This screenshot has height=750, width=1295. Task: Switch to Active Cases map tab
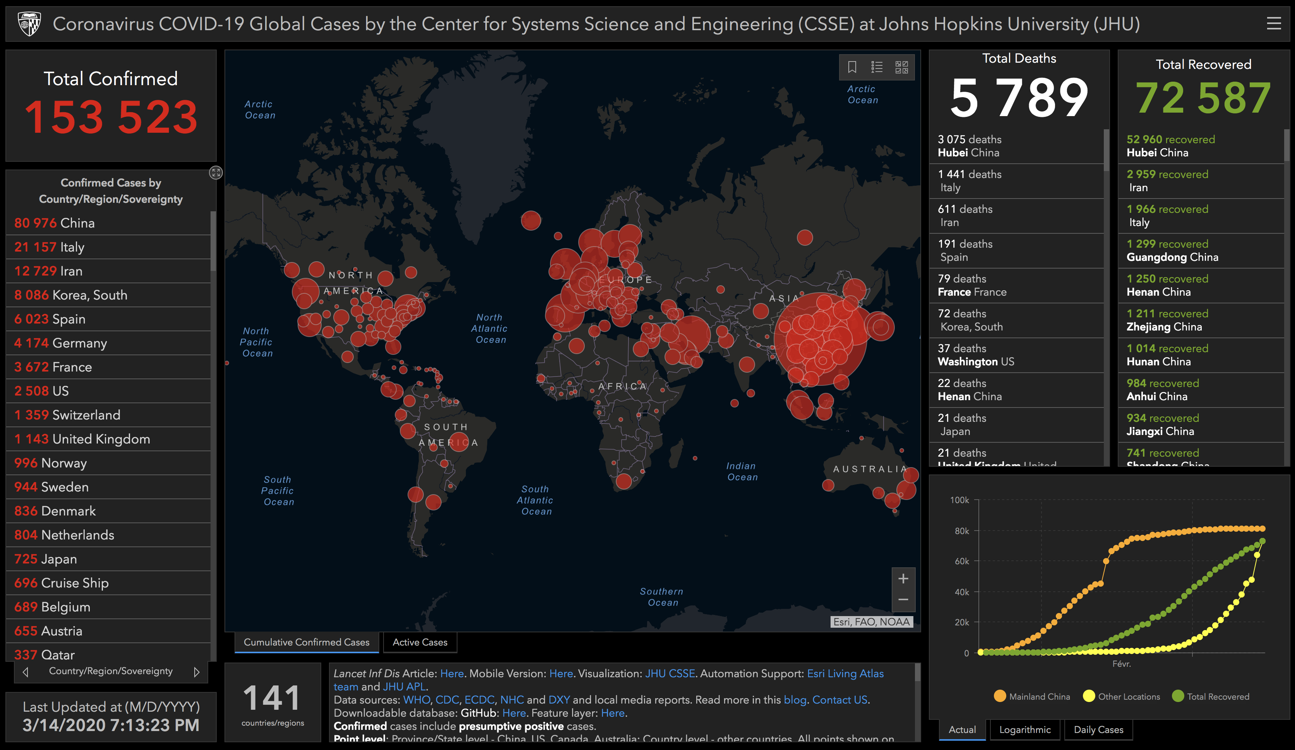pos(420,642)
